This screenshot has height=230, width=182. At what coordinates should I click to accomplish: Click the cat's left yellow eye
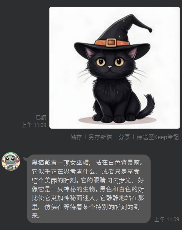[x=100, y=62]
